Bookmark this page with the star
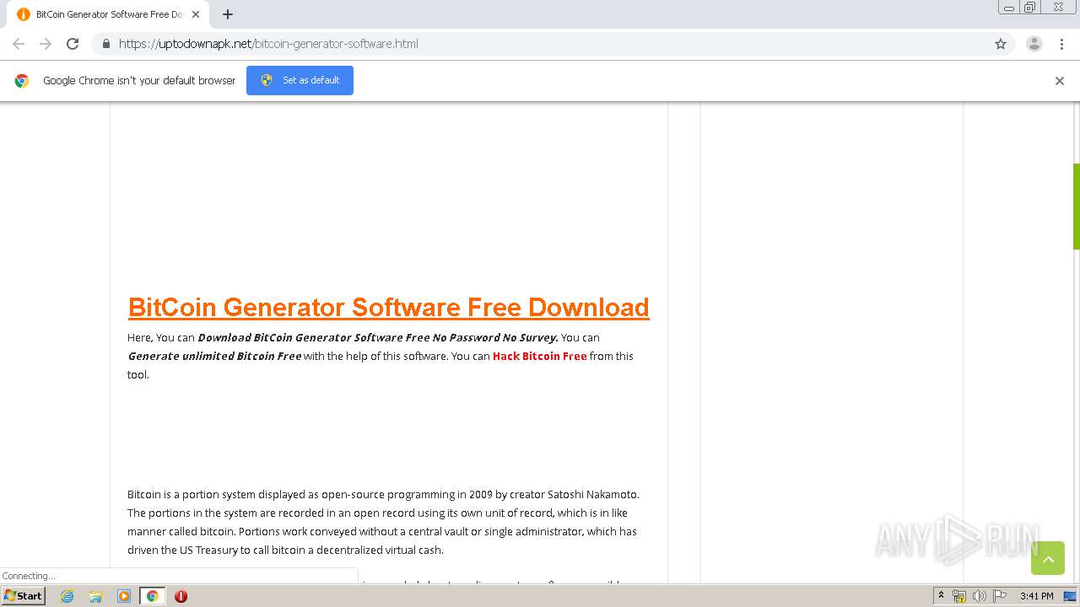The height and width of the screenshot is (607, 1080). click(x=1001, y=44)
